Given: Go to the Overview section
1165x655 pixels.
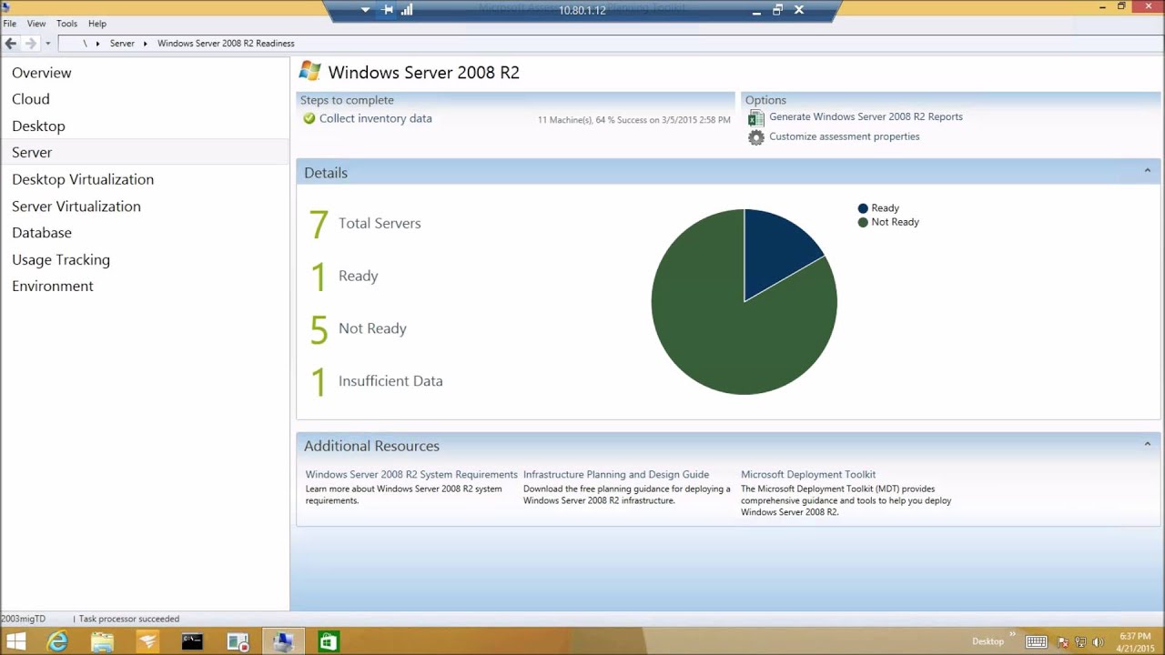Looking at the screenshot, I should pyautogui.click(x=42, y=73).
